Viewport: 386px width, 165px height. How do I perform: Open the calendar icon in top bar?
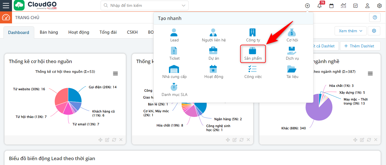pos(331,5)
